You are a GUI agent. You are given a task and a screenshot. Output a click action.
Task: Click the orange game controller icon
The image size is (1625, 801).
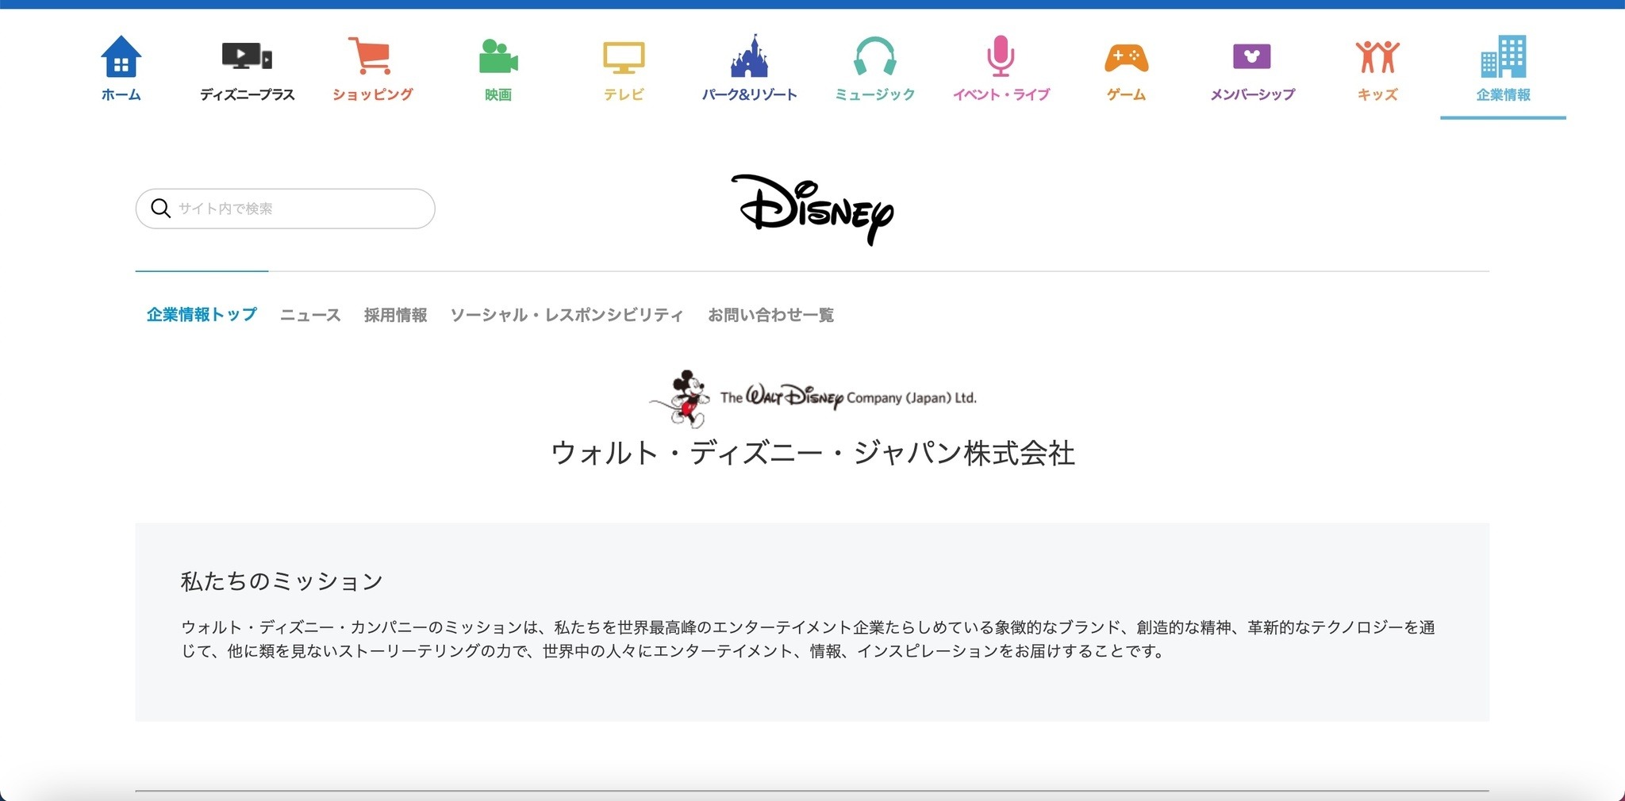1126,58
